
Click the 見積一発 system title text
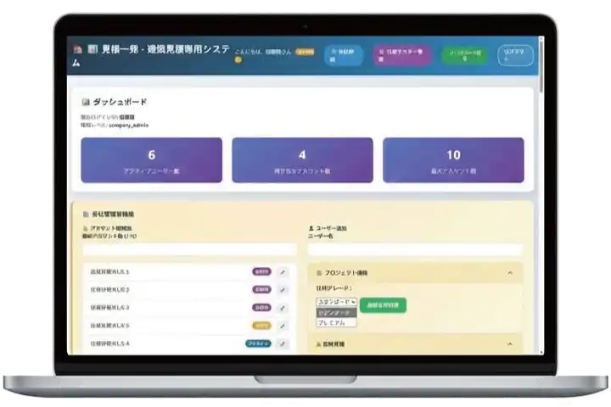[165, 49]
